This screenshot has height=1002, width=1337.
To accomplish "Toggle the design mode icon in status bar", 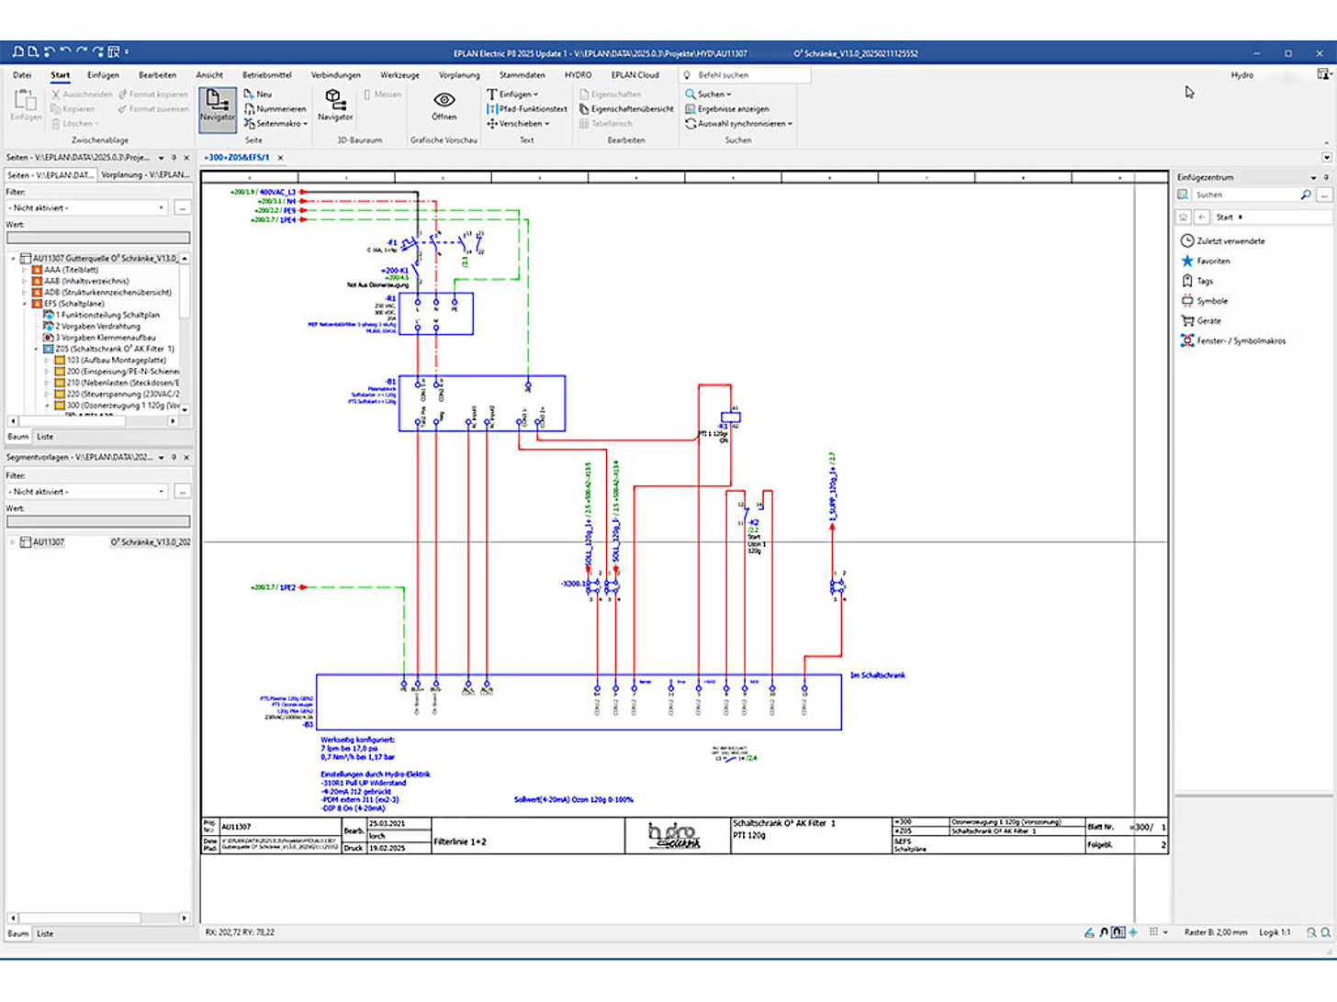I will point(1089,932).
